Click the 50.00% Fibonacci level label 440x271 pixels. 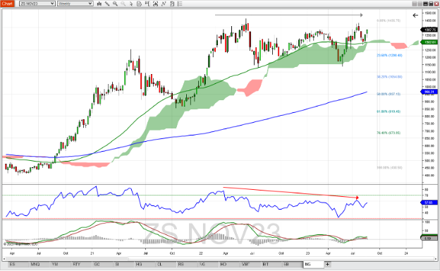[x=389, y=94]
